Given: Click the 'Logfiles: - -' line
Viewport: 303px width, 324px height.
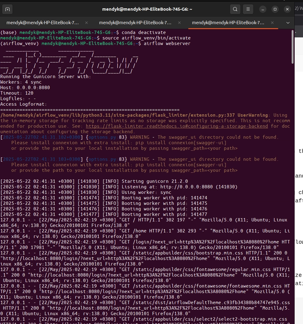Looking at the screenshot, I should [18, 99].
